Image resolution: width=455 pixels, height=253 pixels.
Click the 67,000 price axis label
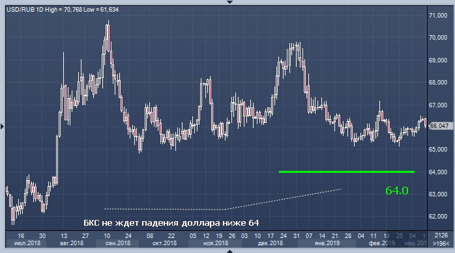[438, 105]
